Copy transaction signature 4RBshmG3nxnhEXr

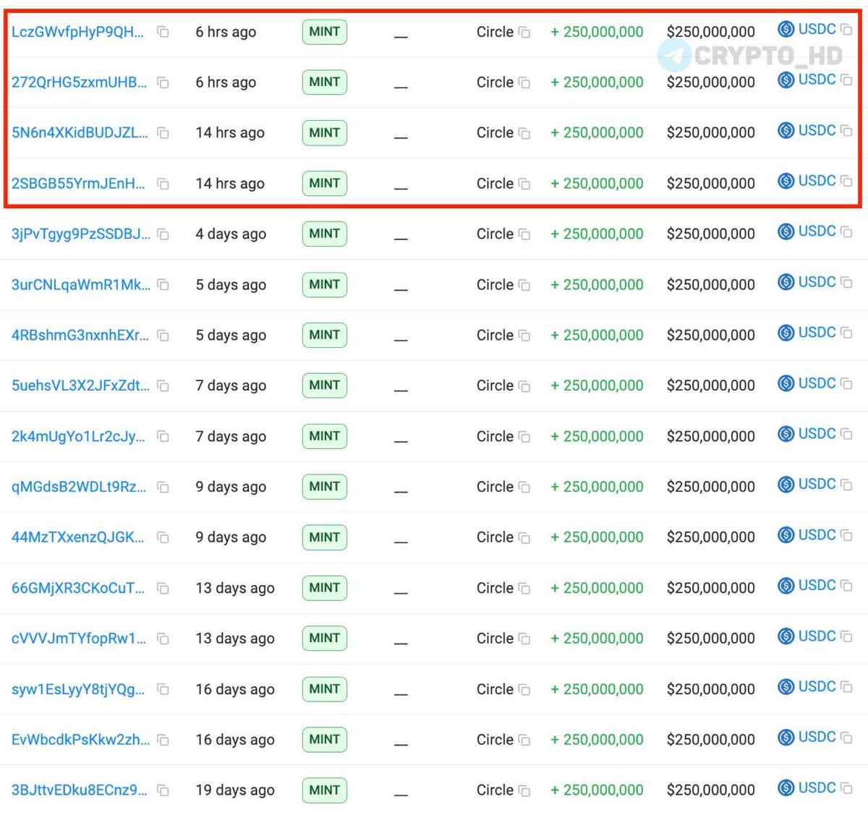tap(163, 336)
